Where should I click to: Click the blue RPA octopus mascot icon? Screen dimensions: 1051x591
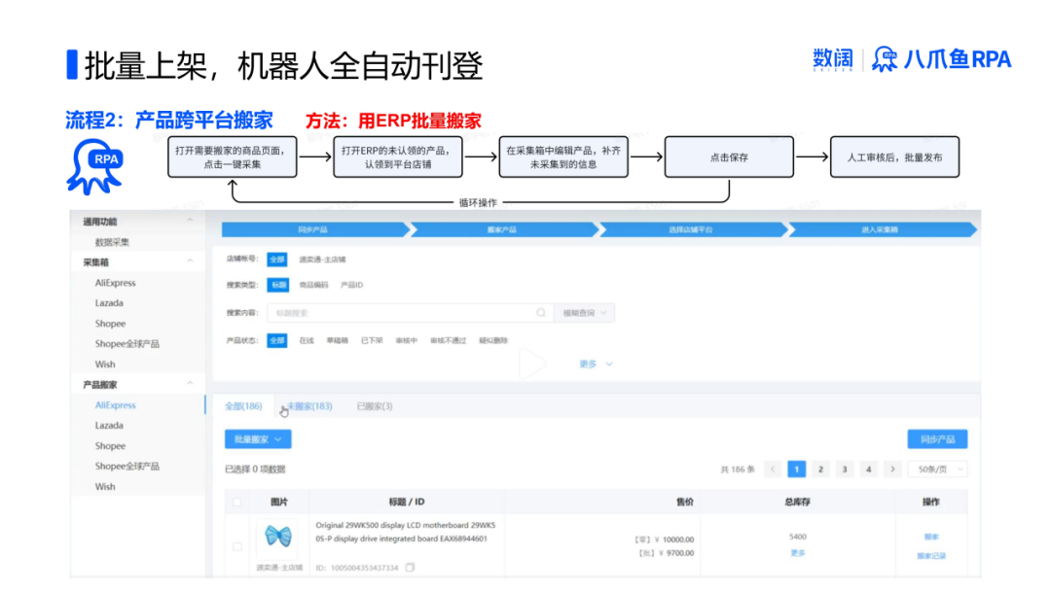pyautogui.click(x=97, y=163)
